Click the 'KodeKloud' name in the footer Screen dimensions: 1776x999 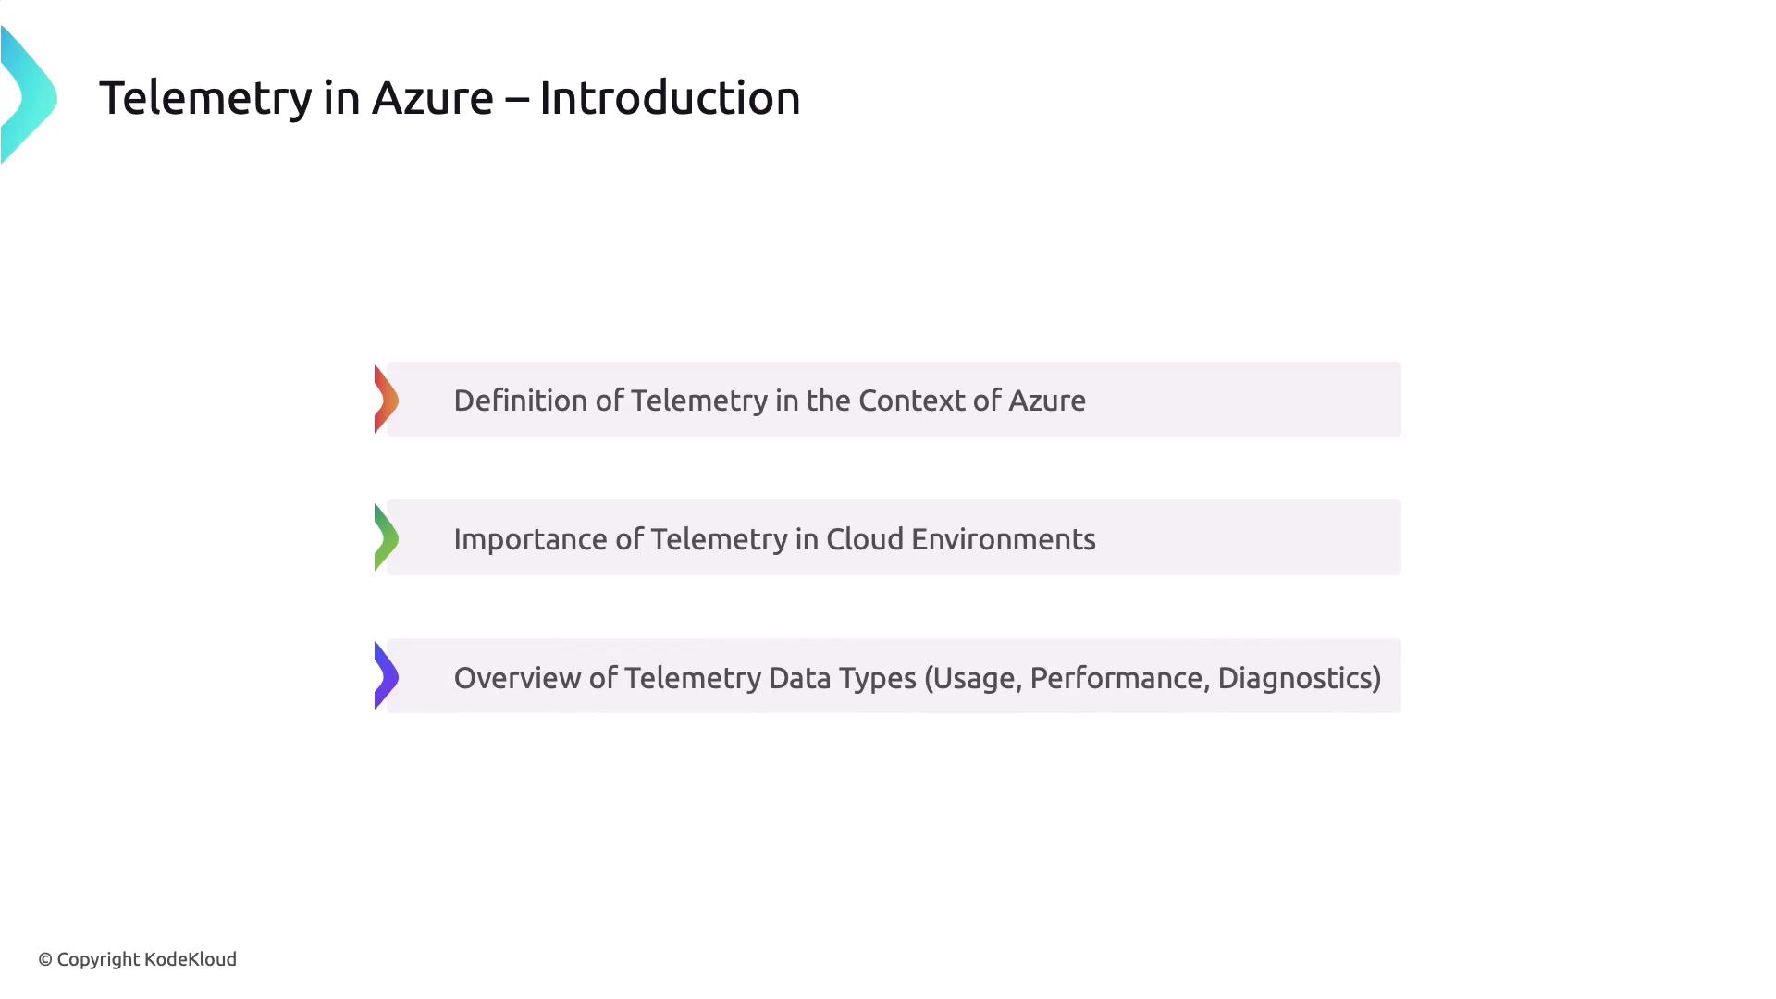(x=191, y=959)
